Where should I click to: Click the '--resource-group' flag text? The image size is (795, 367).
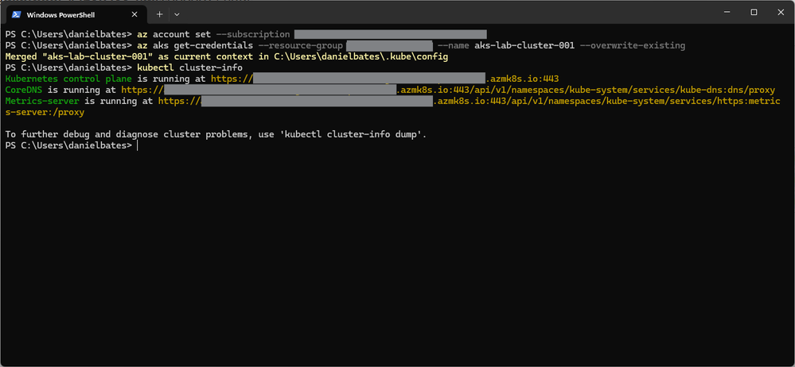(301, 45)
